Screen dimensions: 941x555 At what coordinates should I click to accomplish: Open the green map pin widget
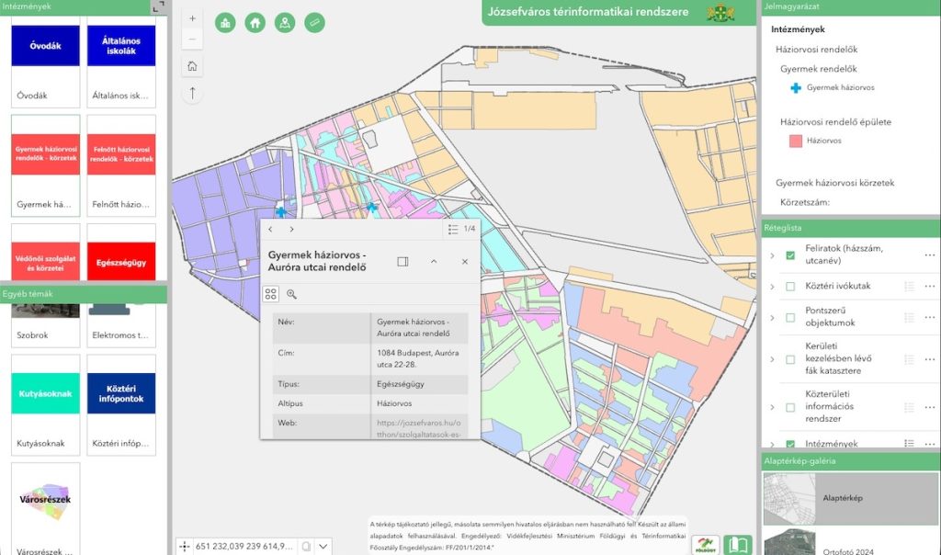click(x=285, y=23)
